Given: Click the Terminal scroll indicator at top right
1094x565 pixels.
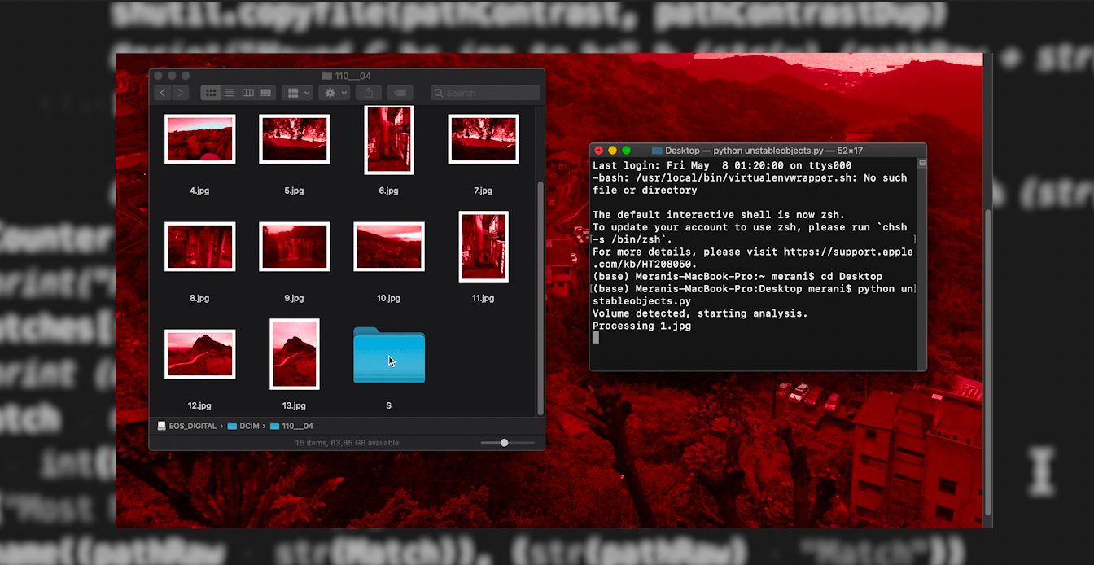Looking at the screenshot, I should point(922,163).
